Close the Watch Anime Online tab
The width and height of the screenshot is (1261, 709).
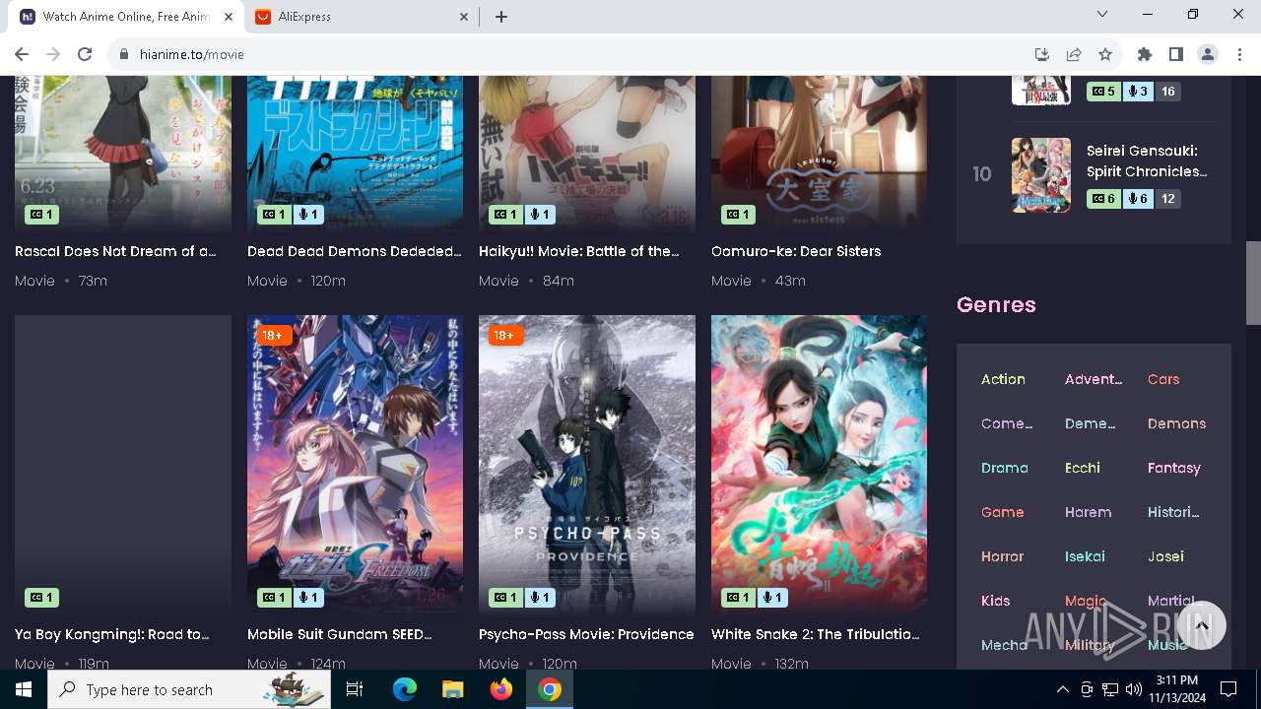tap(229, 17)
